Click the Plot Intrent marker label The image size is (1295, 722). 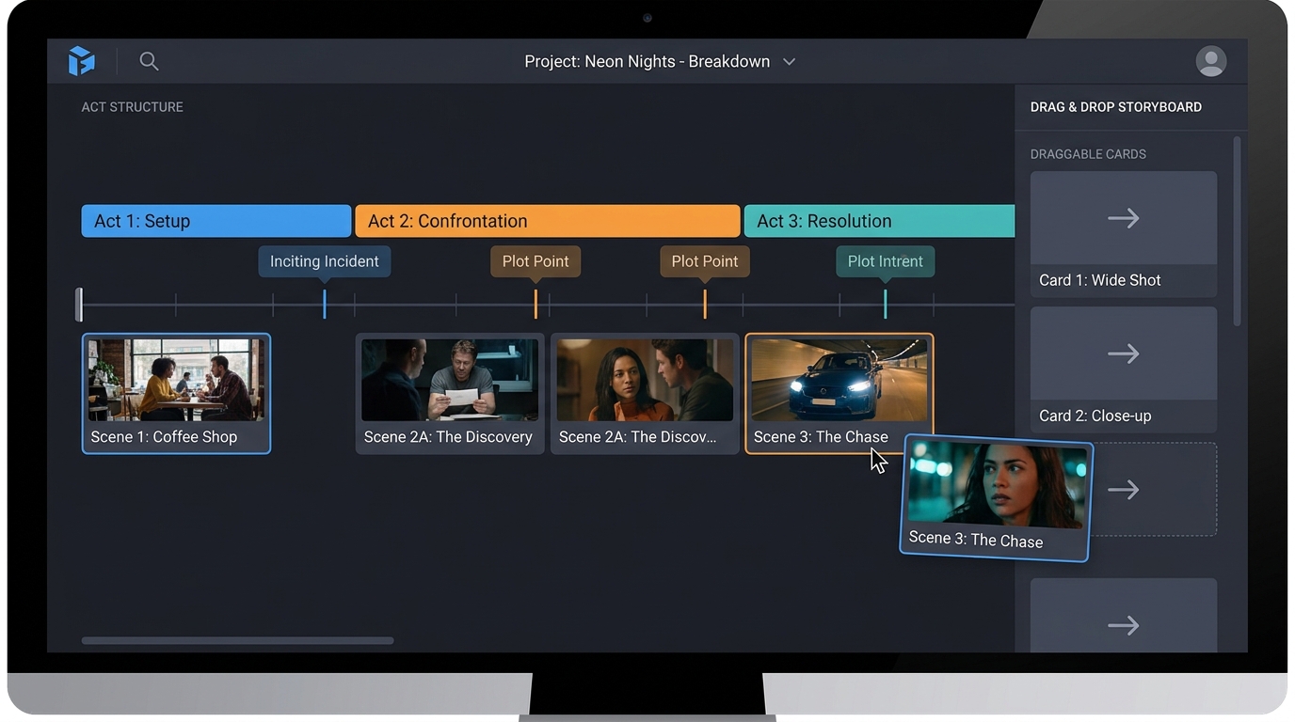point(886,261)
